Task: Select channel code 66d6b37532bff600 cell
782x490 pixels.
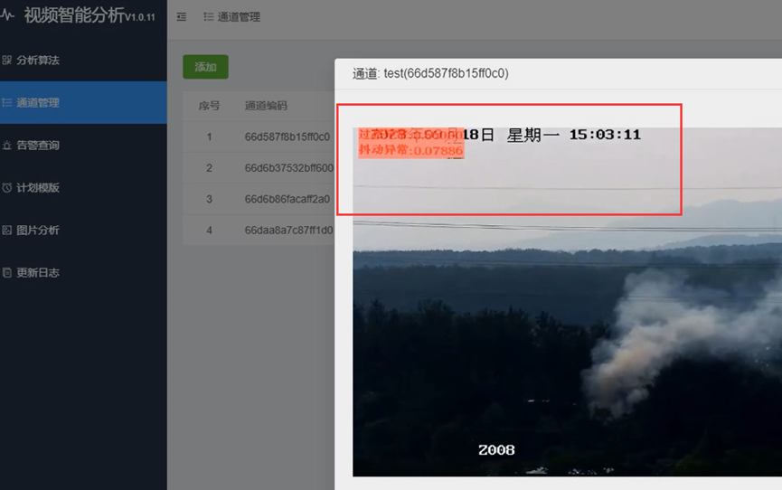Action: (x=288, y=168)
